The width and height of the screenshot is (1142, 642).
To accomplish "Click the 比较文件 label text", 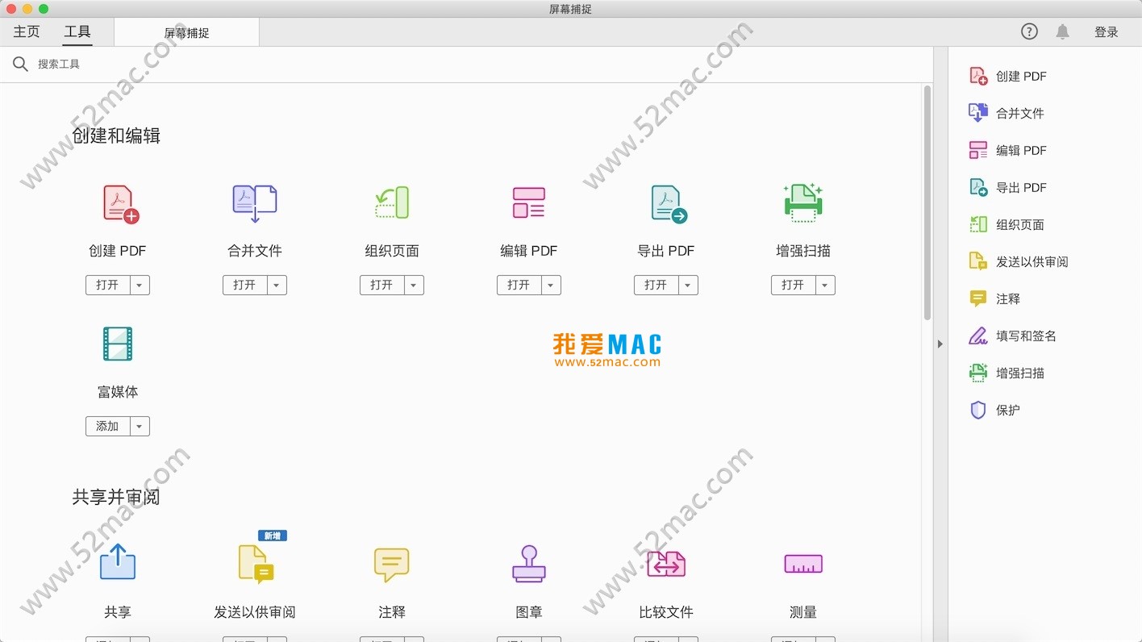I will pos(666,612).
